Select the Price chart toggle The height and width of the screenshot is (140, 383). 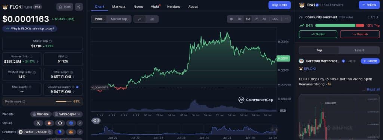pyautogui.click(x=99, y=19)
